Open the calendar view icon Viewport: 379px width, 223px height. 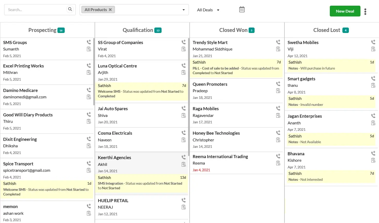pos(242,9)
